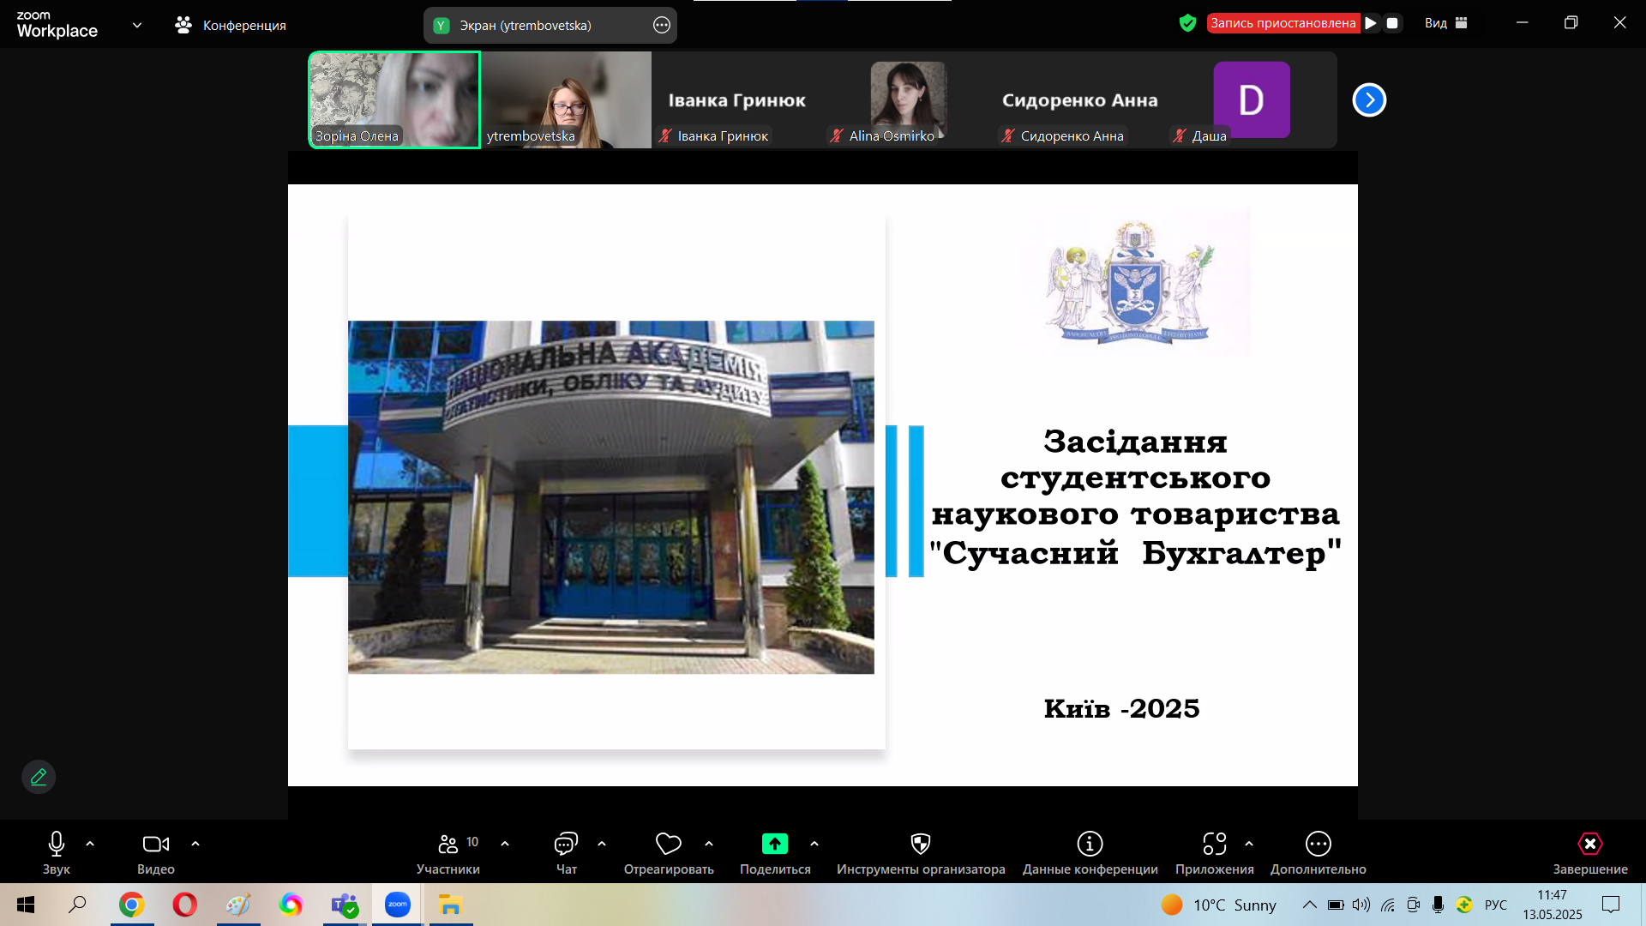Stop the recording with square button
This screenshot has width=1646, height=926.
[x=1392, y=23]
